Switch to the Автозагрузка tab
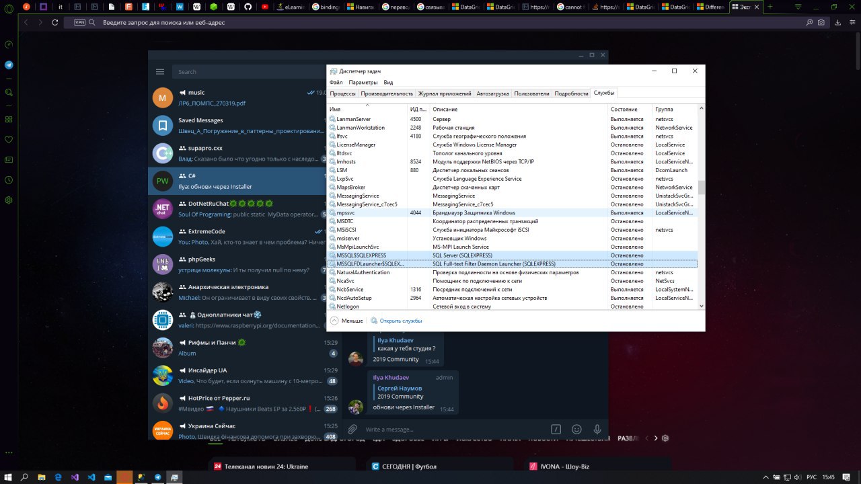This screenshot has height=484, width=861. coord(493,93)
